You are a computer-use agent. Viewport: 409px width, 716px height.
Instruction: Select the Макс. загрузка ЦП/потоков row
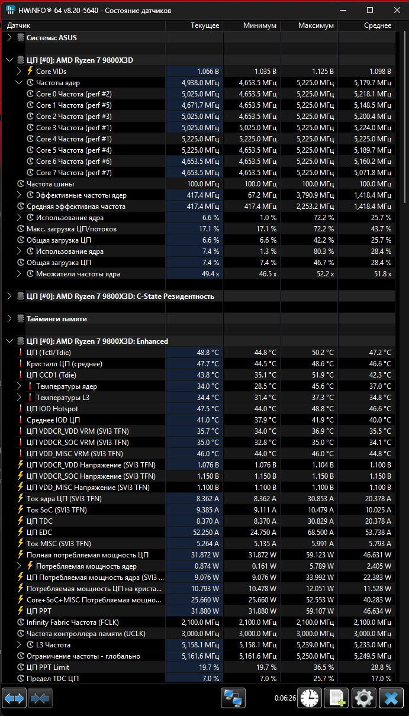click(199, 229)
